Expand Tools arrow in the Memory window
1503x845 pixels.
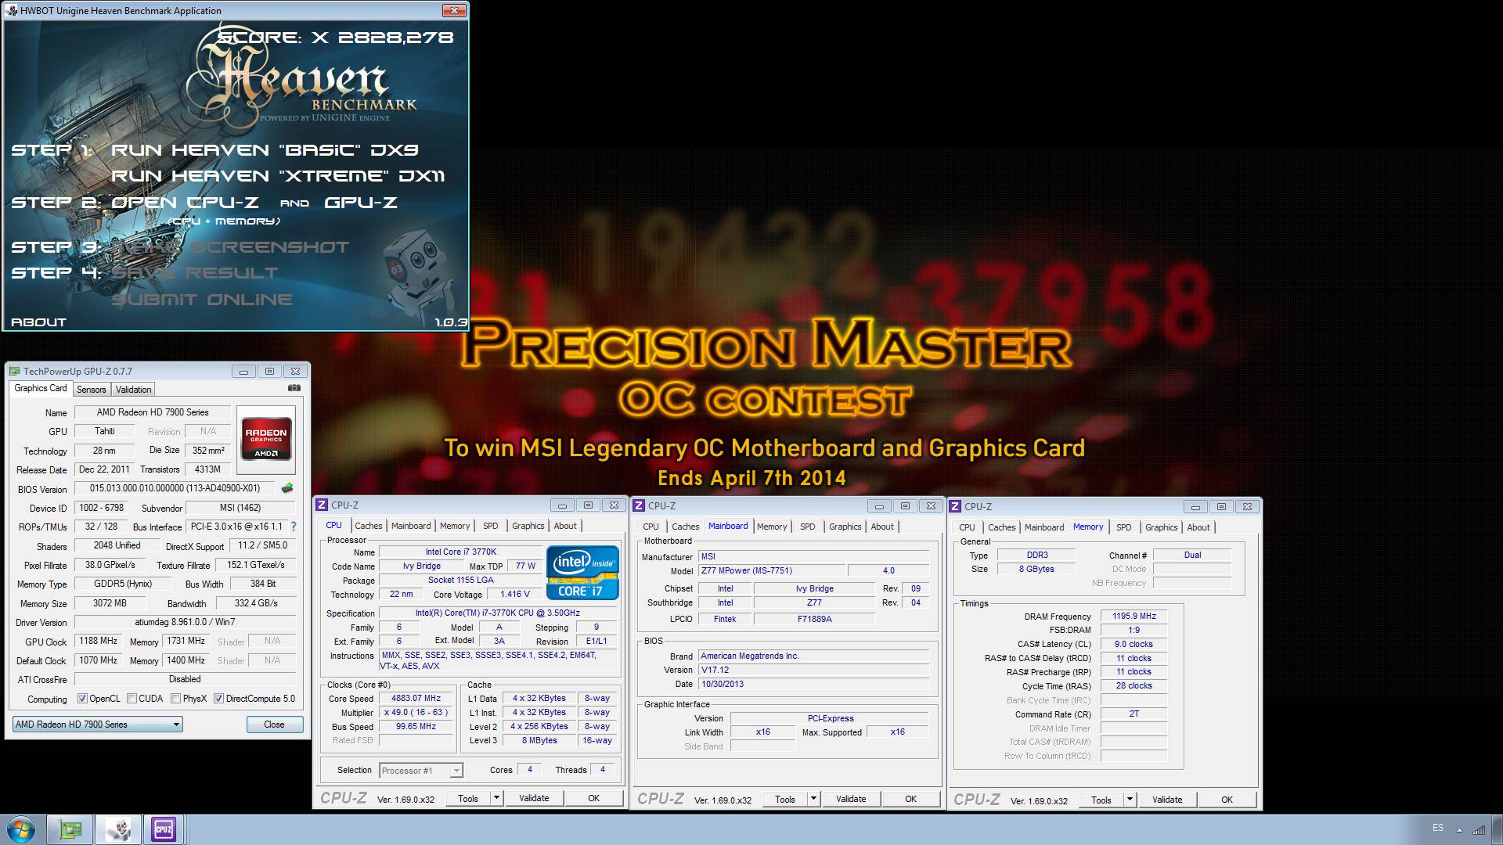pyautogui.click(x=1130, y=800)
